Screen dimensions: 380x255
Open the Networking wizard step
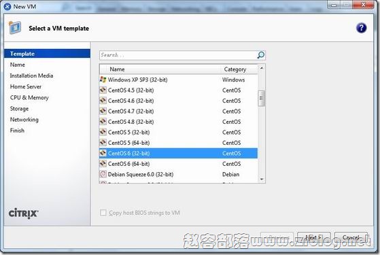click(x=24, y=120)
